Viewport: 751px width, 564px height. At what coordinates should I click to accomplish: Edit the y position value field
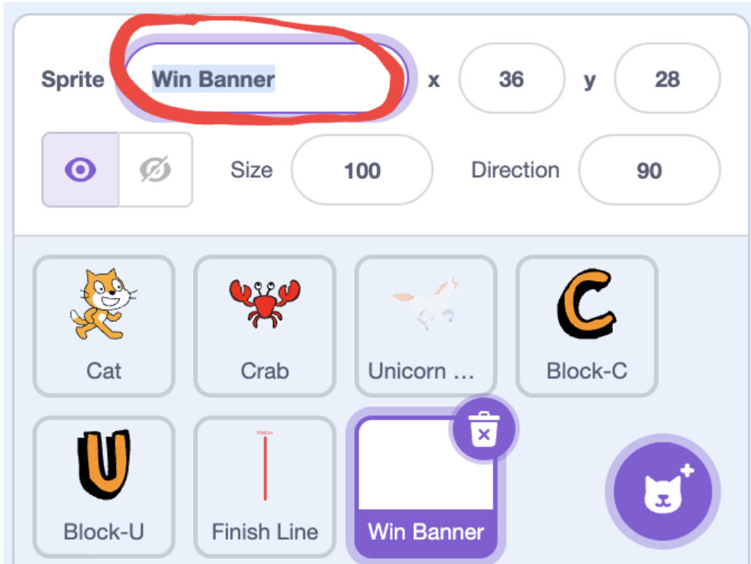[x=667, y=79]
